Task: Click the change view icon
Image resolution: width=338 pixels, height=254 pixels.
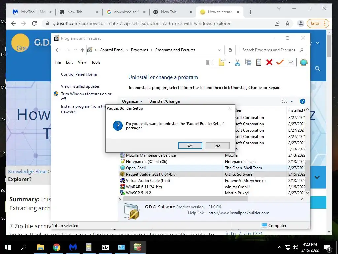Action: [x=284, y=101]
